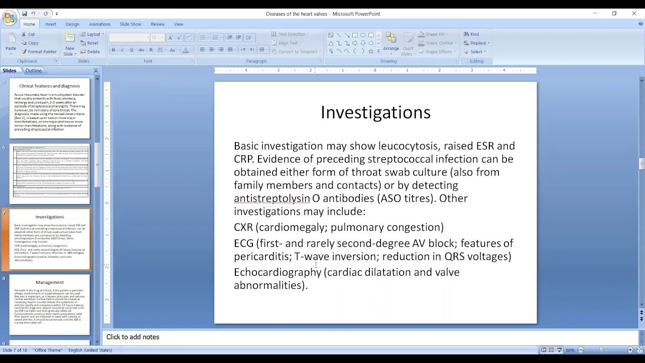Zoom in with the plus button
This screenshot has width=645, height=363.
630,350
